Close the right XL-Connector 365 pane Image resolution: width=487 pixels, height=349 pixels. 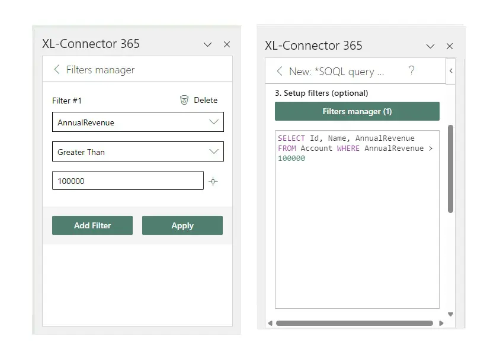pyautogui.click(x=450, y=46)
